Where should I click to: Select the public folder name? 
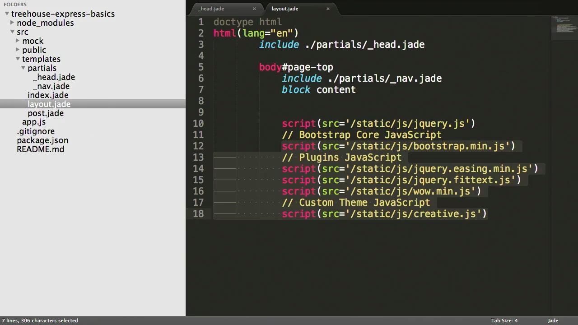tap(34, 50)
